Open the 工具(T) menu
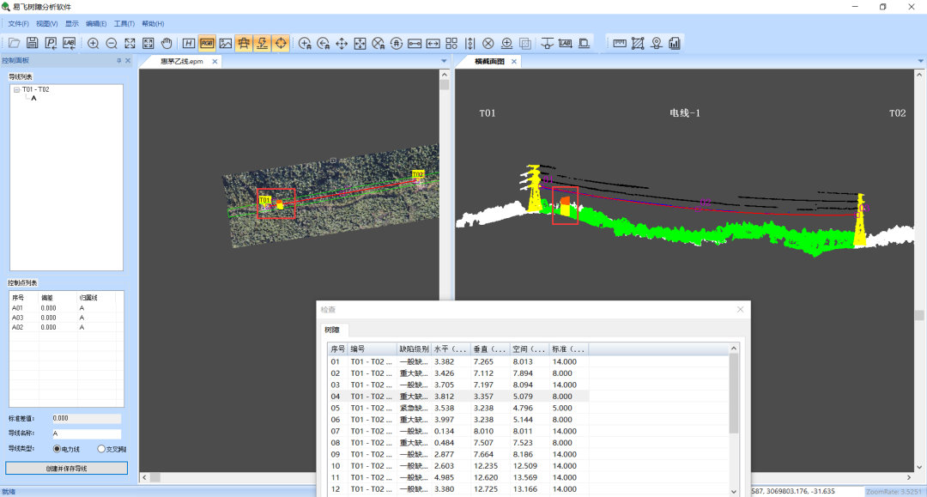Image resolution: width=927 pixels, height=497 pixels. click(x=124, y=23)
